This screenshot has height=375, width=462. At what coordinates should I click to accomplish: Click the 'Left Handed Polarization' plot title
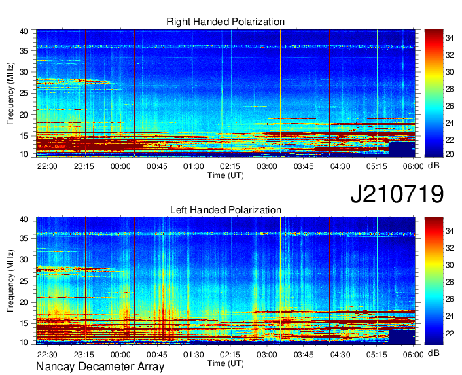(226, 210)
